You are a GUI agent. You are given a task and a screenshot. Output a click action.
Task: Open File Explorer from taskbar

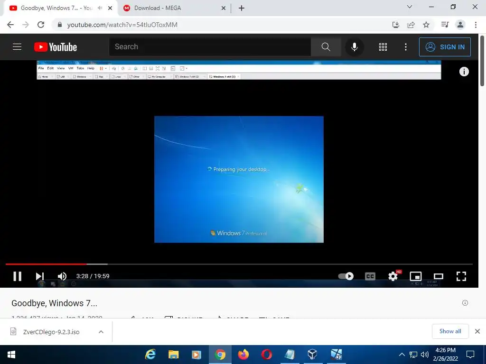pyautogui.click(x=173, y=355)
